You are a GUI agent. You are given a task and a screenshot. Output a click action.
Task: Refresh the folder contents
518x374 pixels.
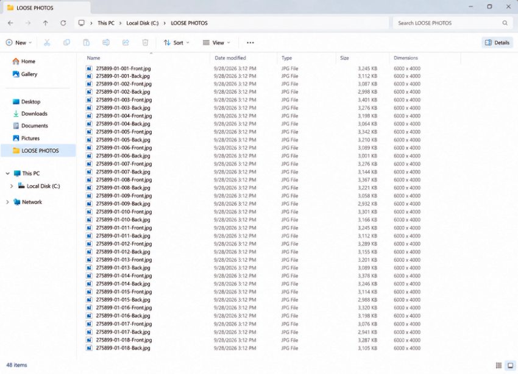[x=63, y=23]
